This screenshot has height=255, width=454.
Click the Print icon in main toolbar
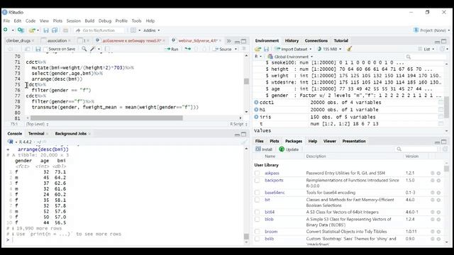[x=66, y=30]
